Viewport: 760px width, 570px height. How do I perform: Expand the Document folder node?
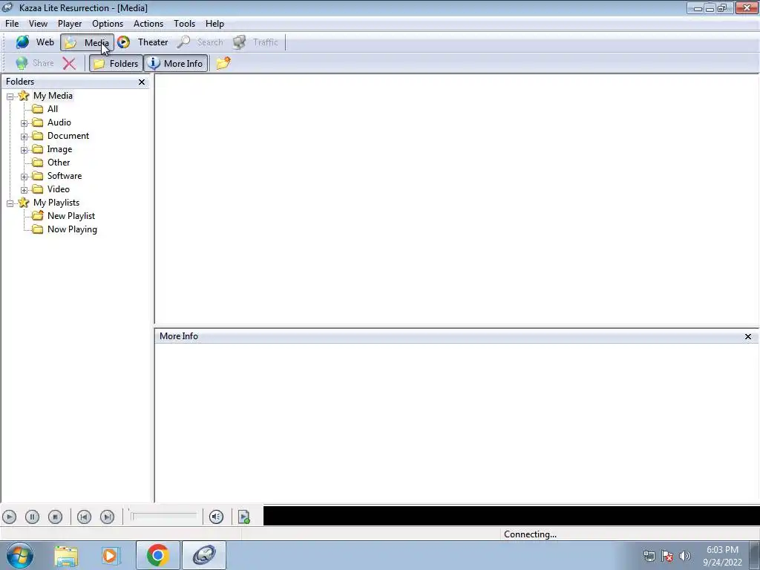(x=24, y=137)
